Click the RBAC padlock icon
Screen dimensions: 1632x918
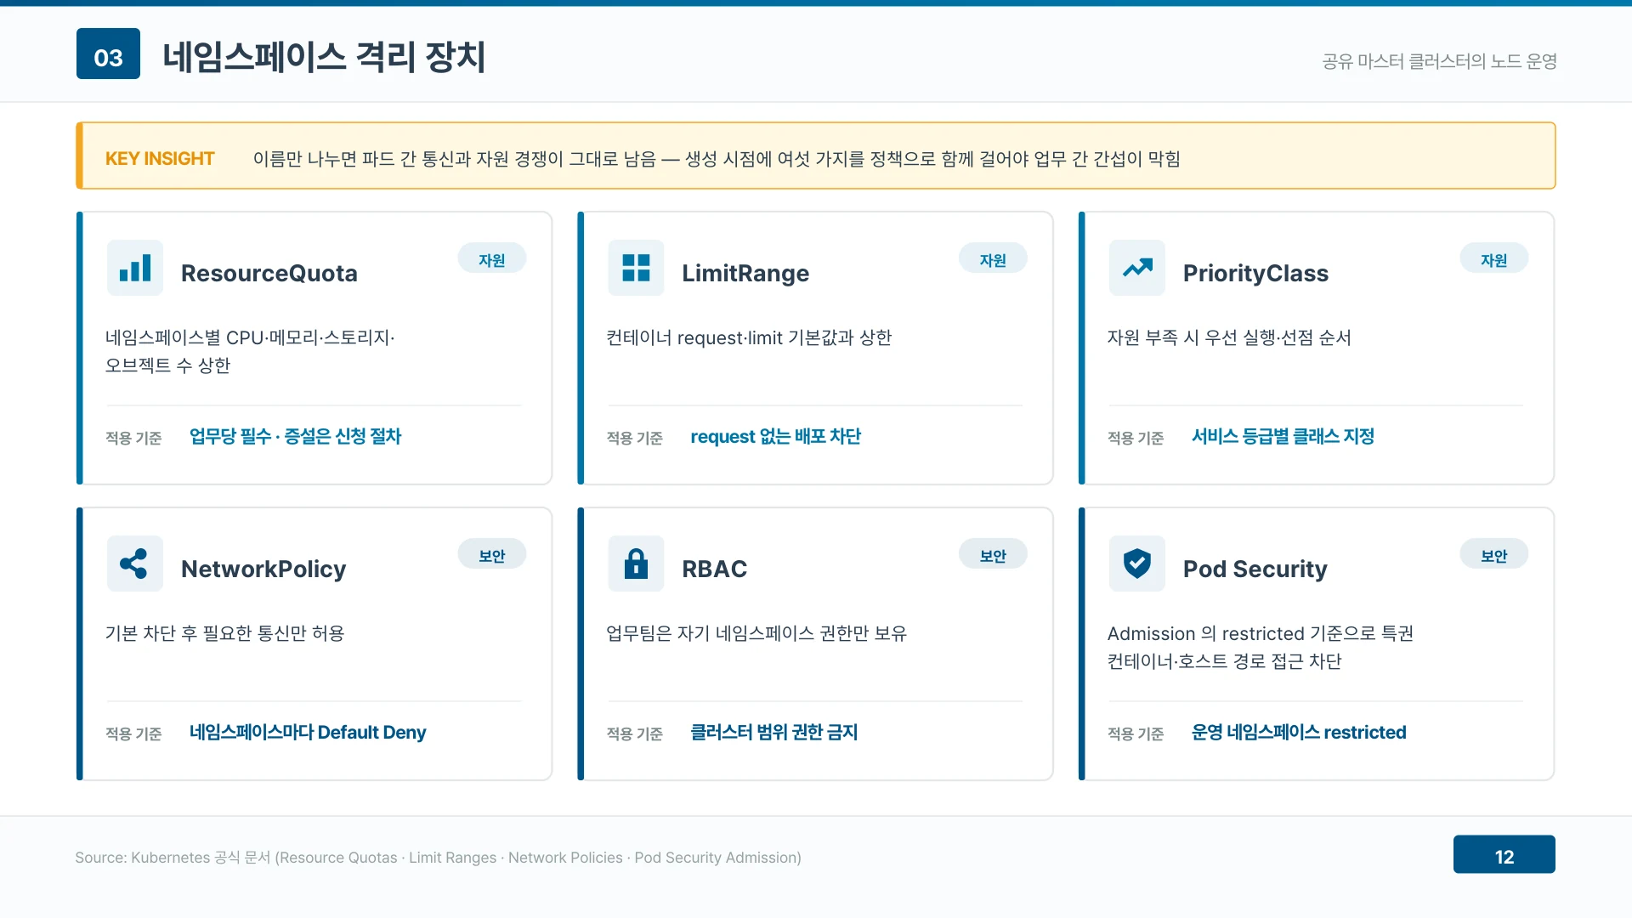tap(636, 564)
